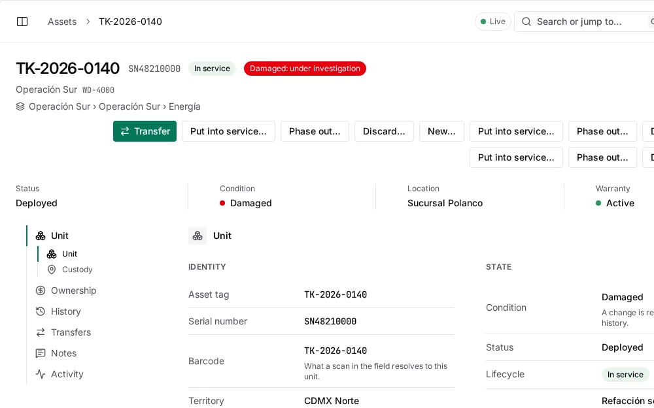
Task: Click the In service Lifecycle badge
Action: pyautogui.click(x=625, y=375)
